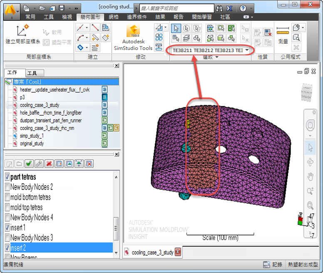Open the 結果 ribbon tab
This screenshot has height=273, width=323.
click(x=160, y=17)
